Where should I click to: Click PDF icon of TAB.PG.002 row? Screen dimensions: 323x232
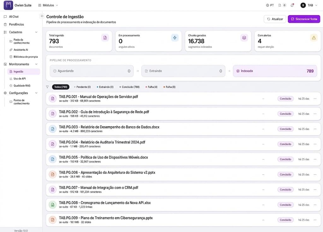[53, 114]
